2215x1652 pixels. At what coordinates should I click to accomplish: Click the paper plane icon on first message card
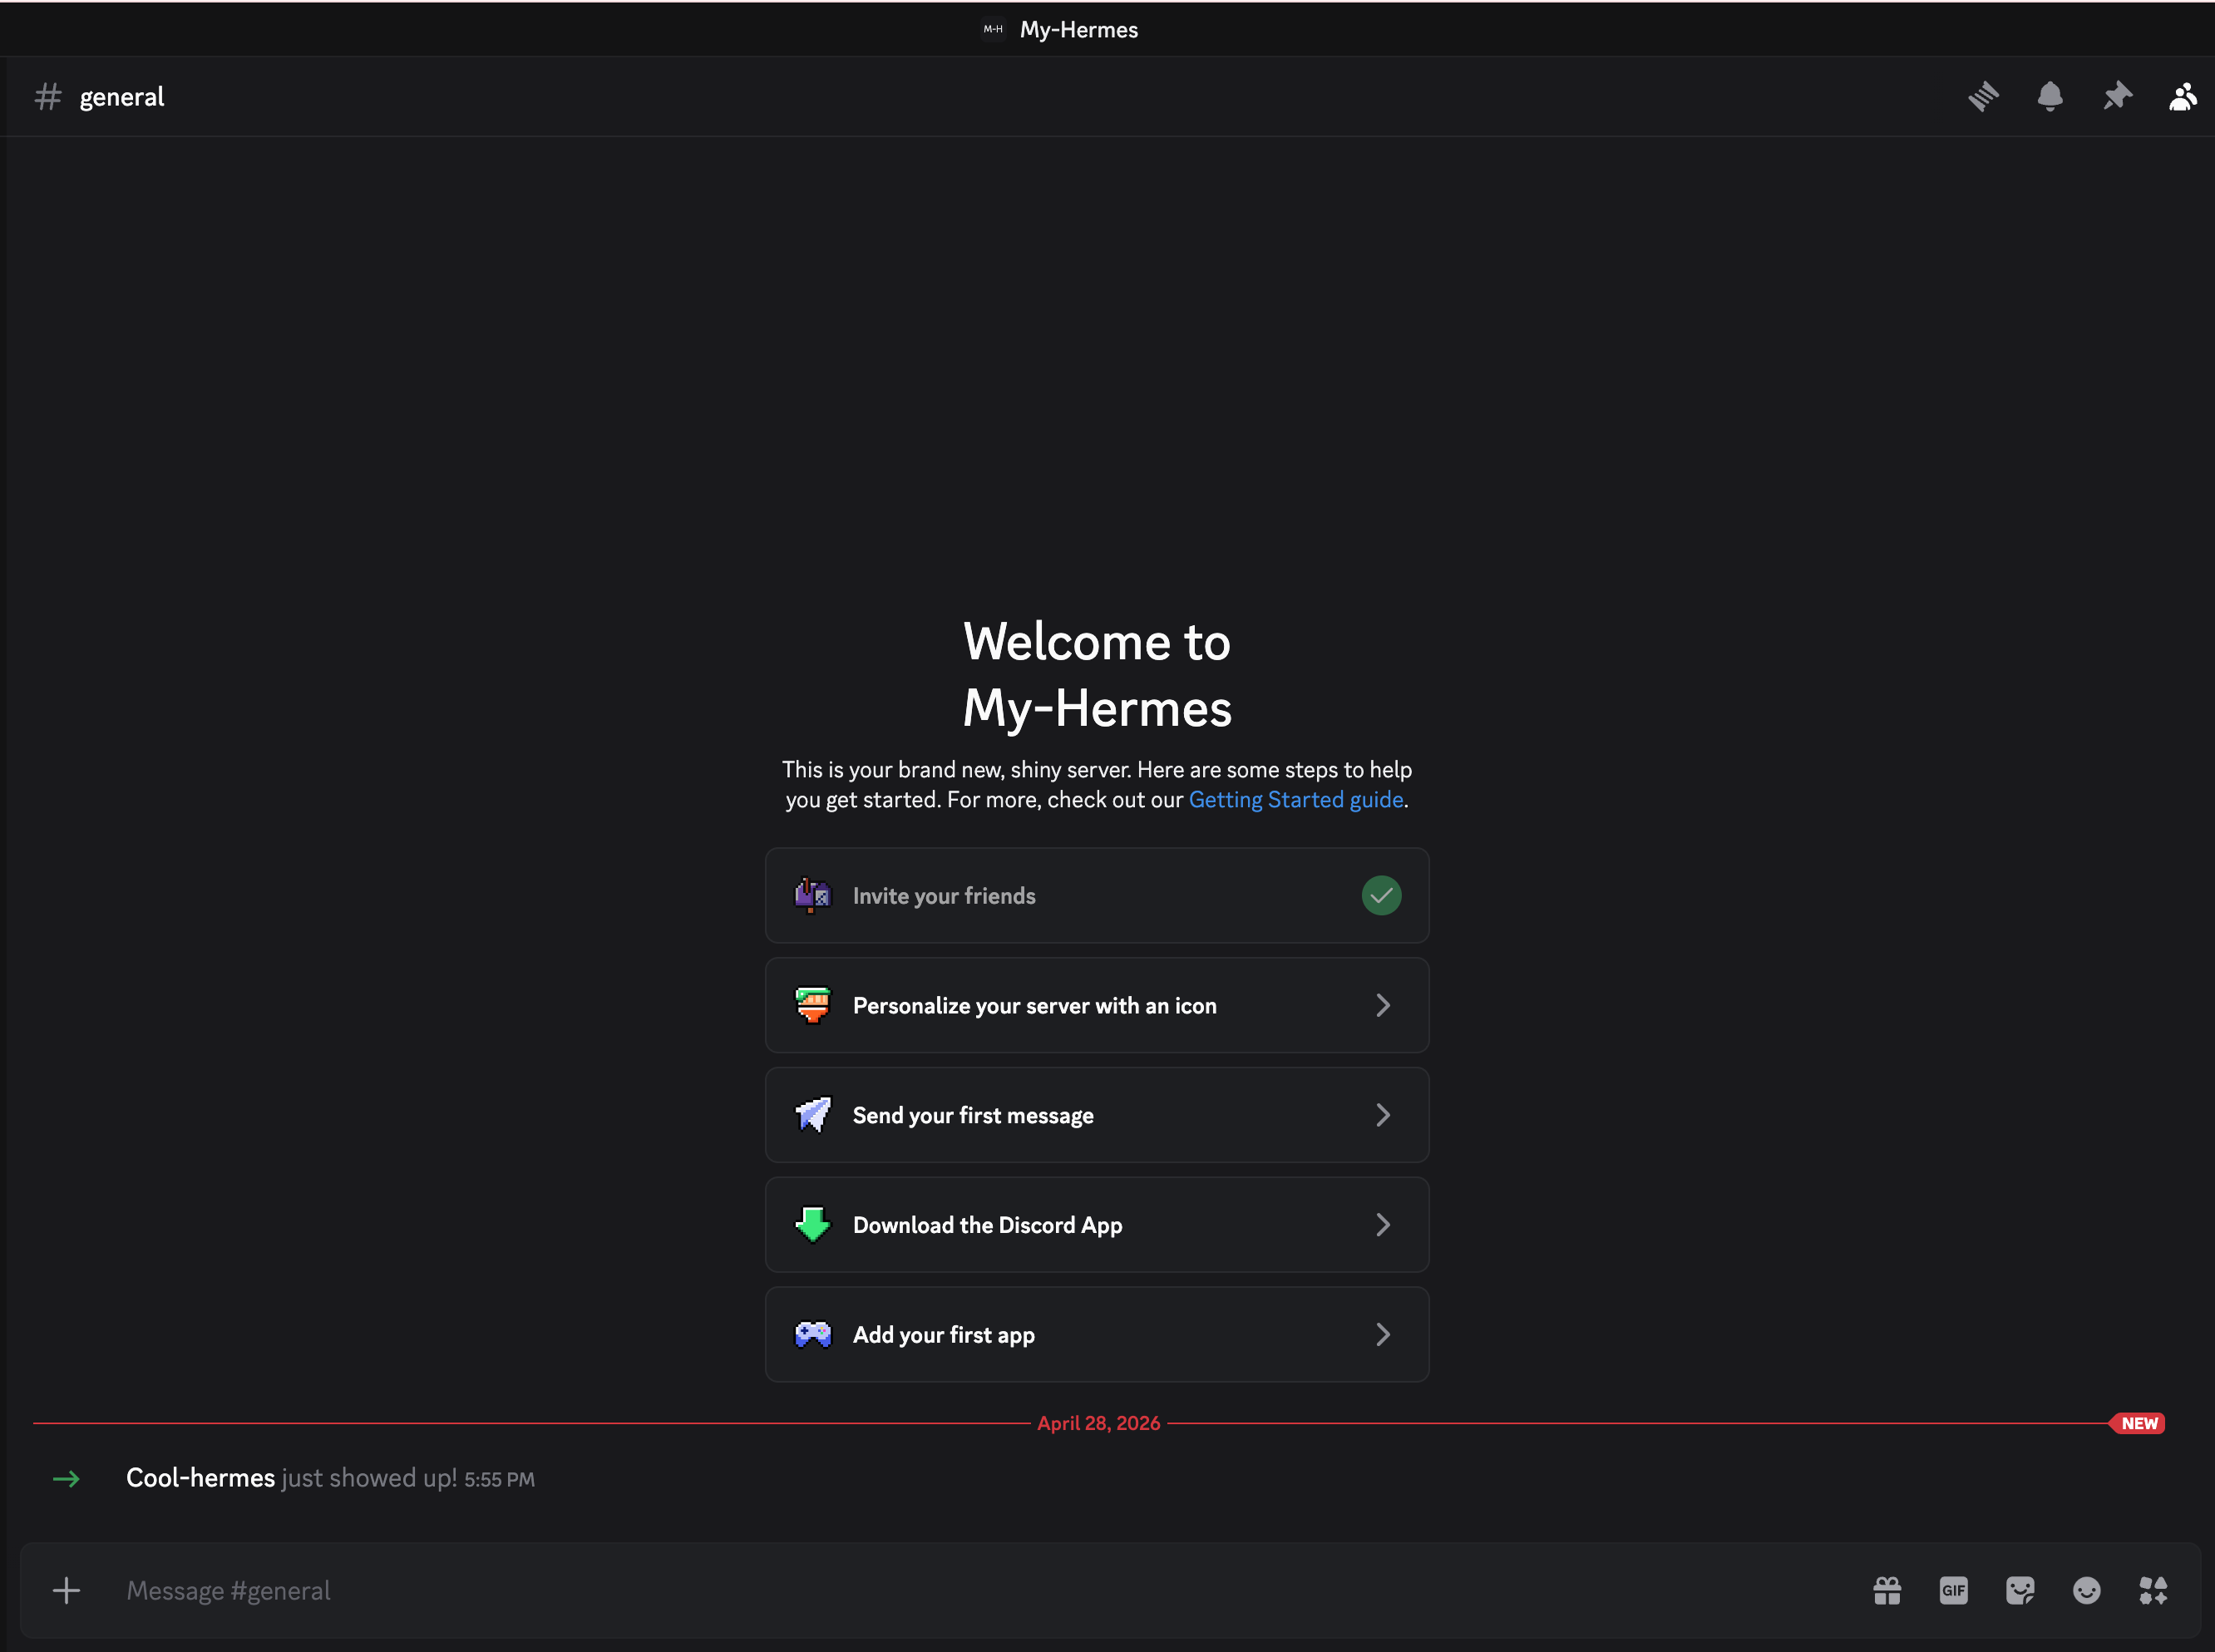coord(813,1114)
